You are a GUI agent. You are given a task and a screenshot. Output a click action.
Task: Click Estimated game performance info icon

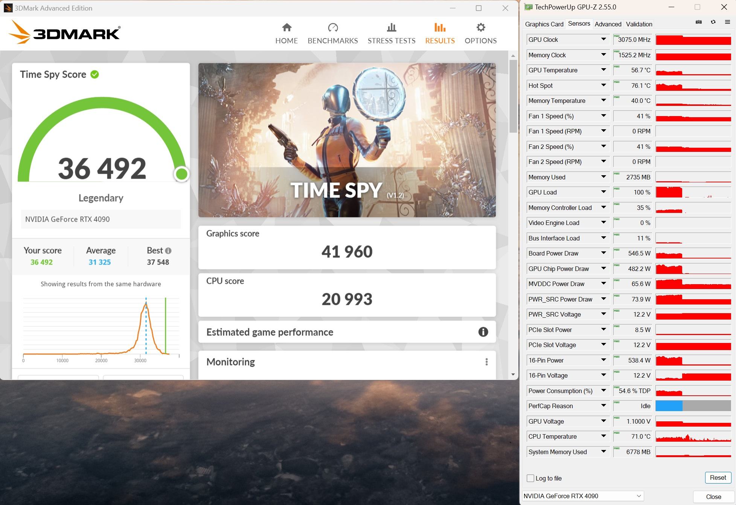point(483,332)
